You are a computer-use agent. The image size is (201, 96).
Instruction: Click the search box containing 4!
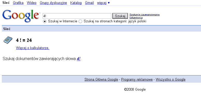tap(77, 16)
